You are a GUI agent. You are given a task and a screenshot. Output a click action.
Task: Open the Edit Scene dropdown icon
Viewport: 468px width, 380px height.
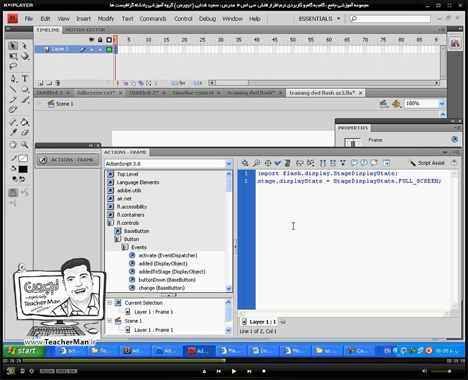click(x=384, y=103)
